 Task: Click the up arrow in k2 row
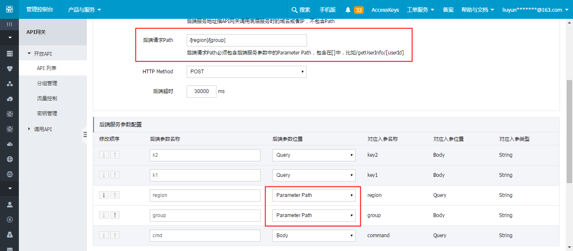click(x=115, y=155)
